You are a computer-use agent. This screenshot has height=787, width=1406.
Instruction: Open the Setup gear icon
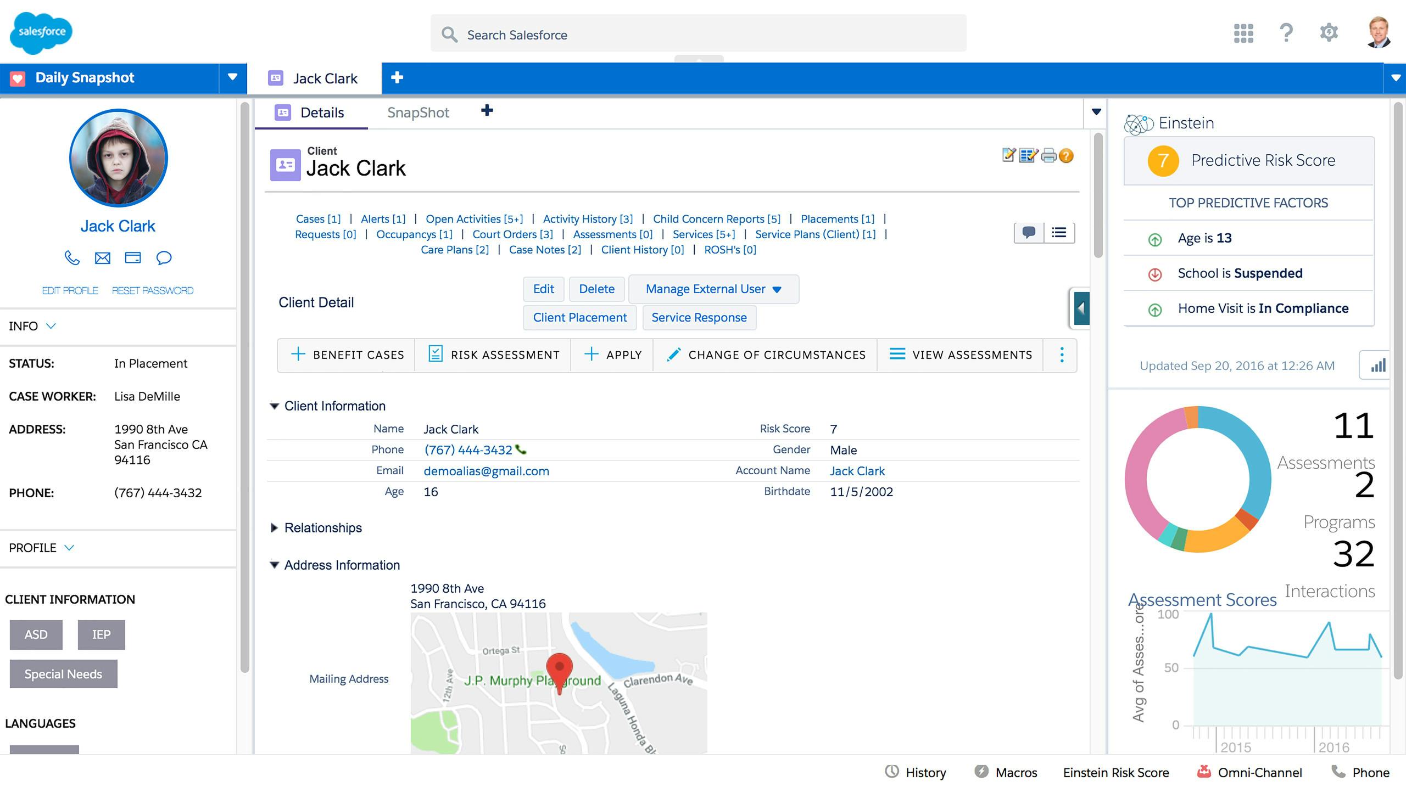1329,32
